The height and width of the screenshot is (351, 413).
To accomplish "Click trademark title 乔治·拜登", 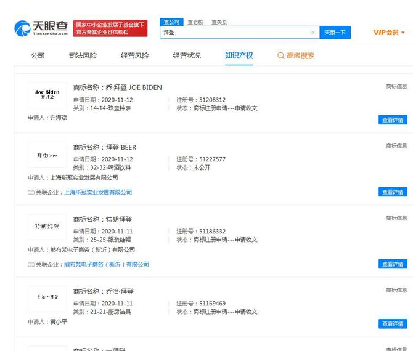I will 120,291.
